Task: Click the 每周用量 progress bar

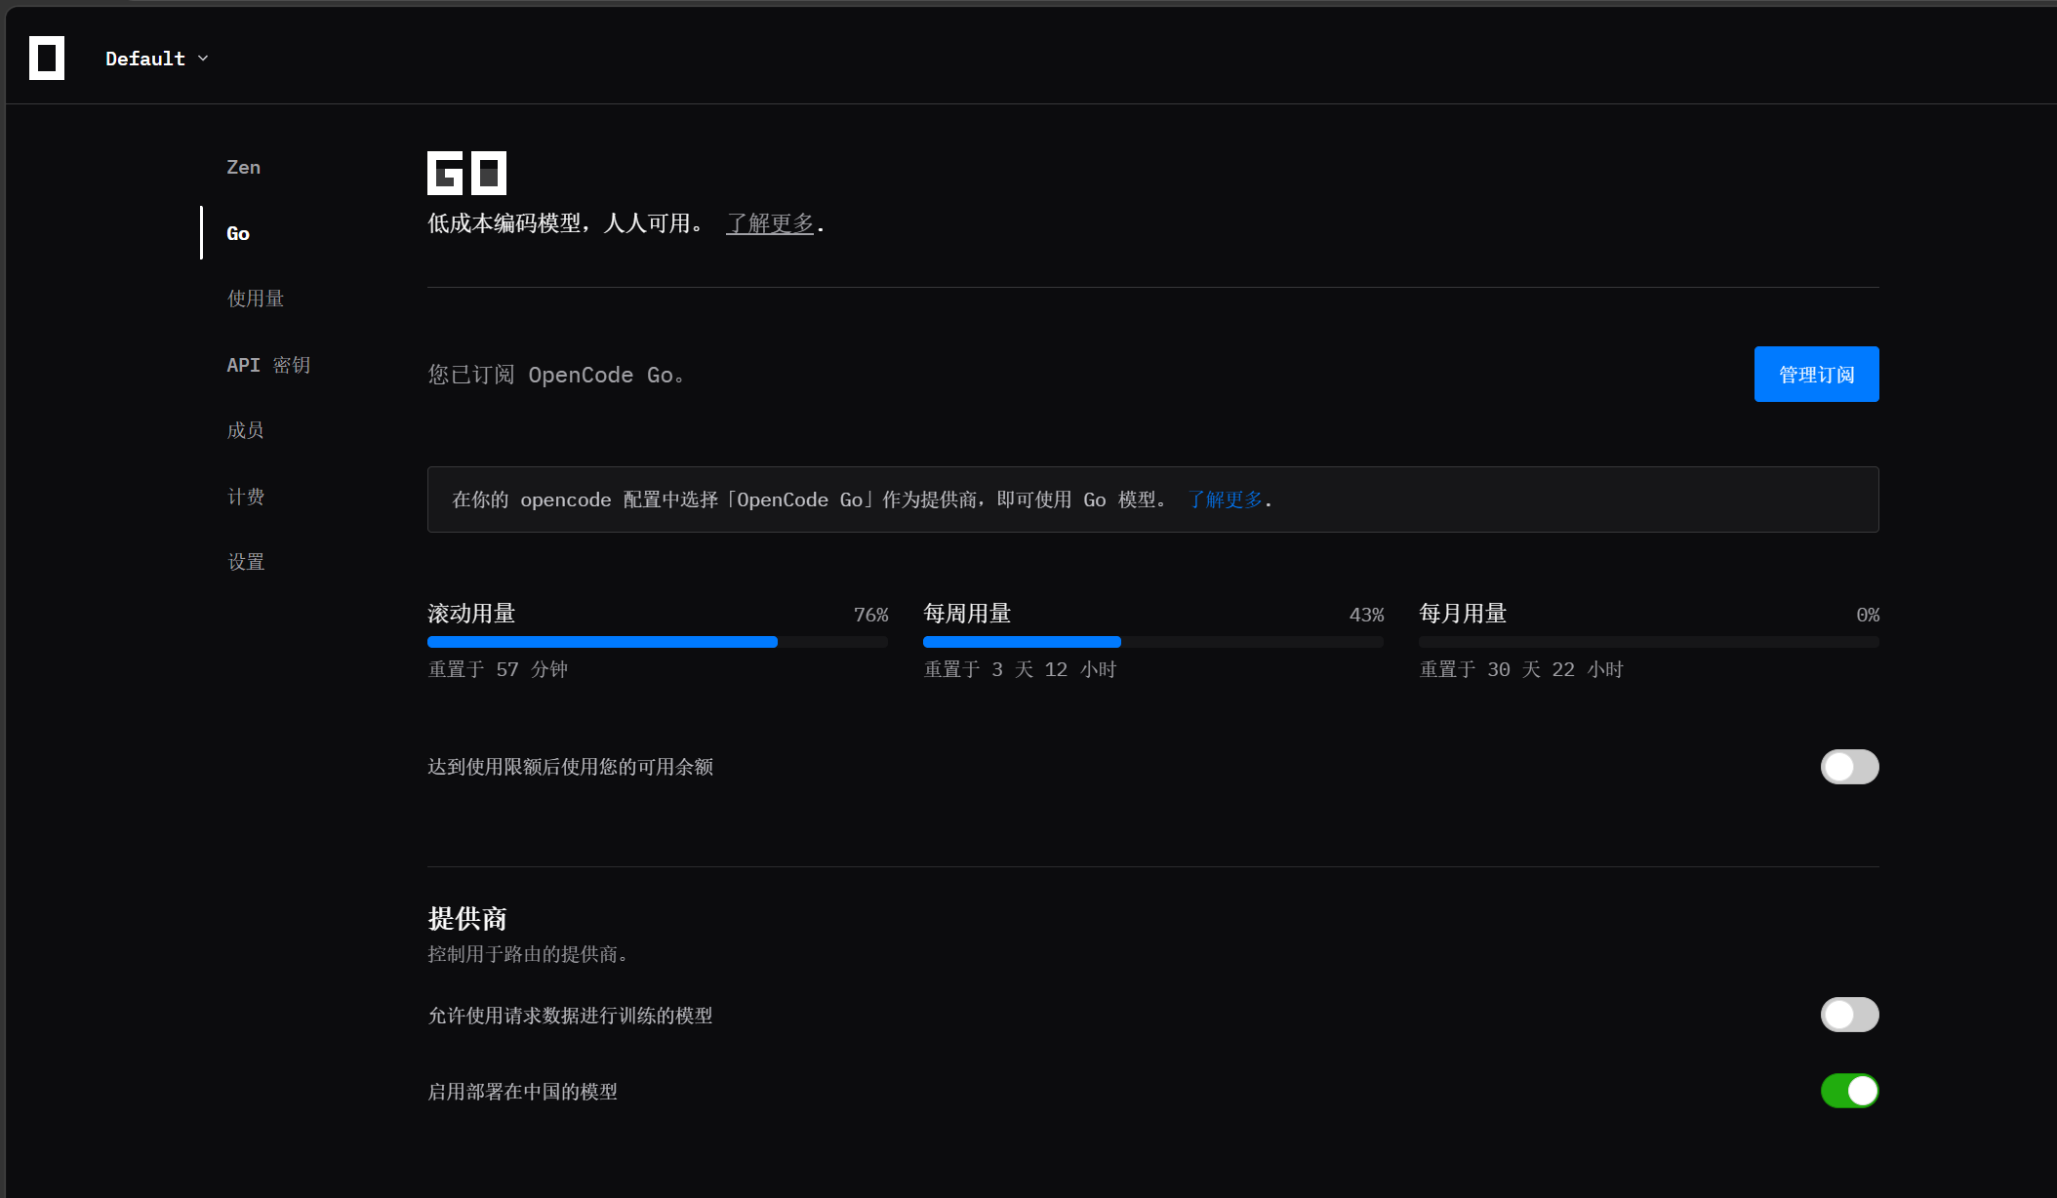Action: pyautogui.click(x=1153, y=642)
